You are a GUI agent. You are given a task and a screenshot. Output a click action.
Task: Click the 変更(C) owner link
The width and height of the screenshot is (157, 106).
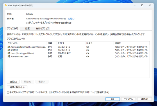click(x=71, y=19)
